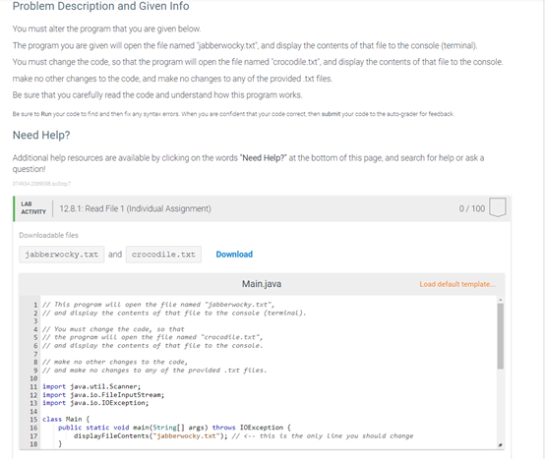The width and height of the screenshot is (545, 459).
Task: Click the crocodile.txt file label
Action: [163, 255]
